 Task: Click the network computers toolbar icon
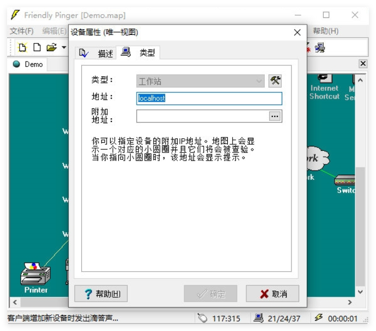click(320, 48)
